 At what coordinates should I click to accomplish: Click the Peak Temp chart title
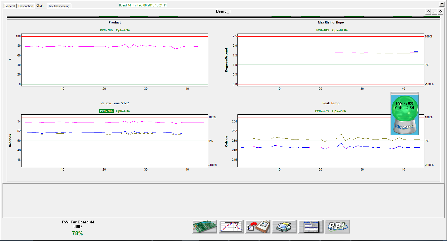(x=331, y=103)
